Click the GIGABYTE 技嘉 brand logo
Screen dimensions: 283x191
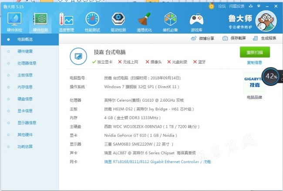pyautogui.click(x=255, y=82)
